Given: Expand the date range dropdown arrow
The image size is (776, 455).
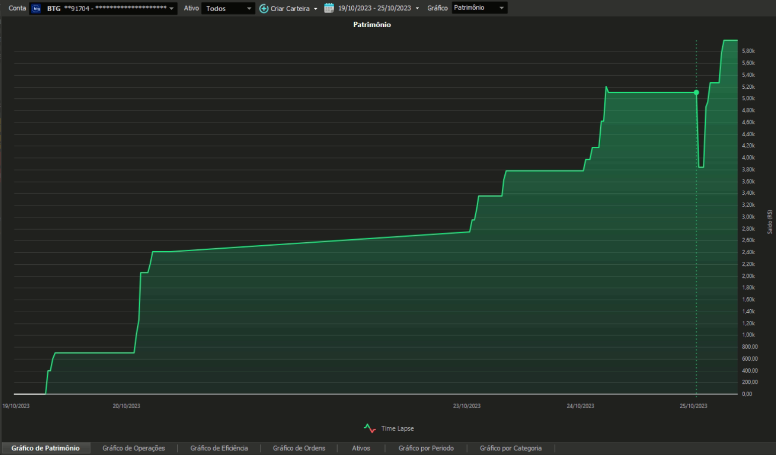Looking at the screenshot, I should click(x=417, y=9).
